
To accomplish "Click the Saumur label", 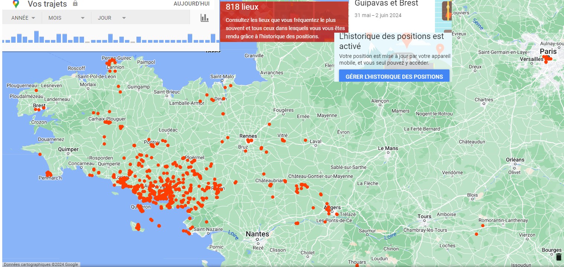I will point(367,231).
